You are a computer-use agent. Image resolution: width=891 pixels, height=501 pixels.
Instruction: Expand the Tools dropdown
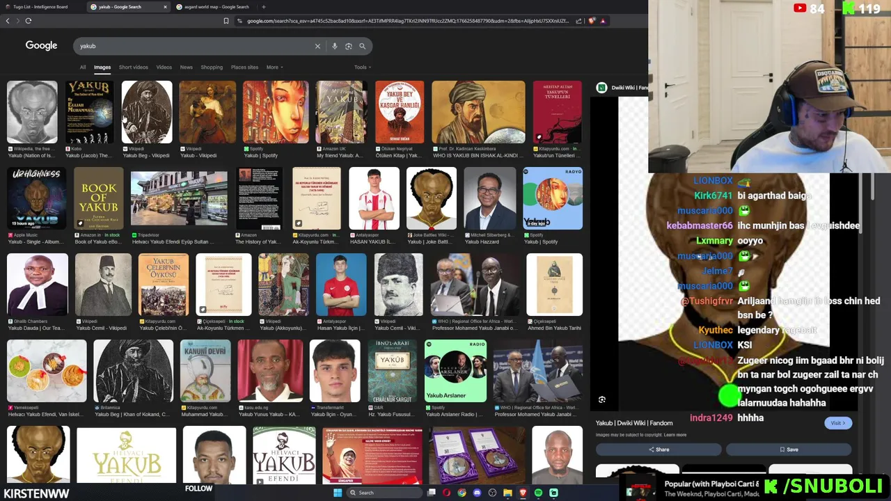click(x=362, y=67)
